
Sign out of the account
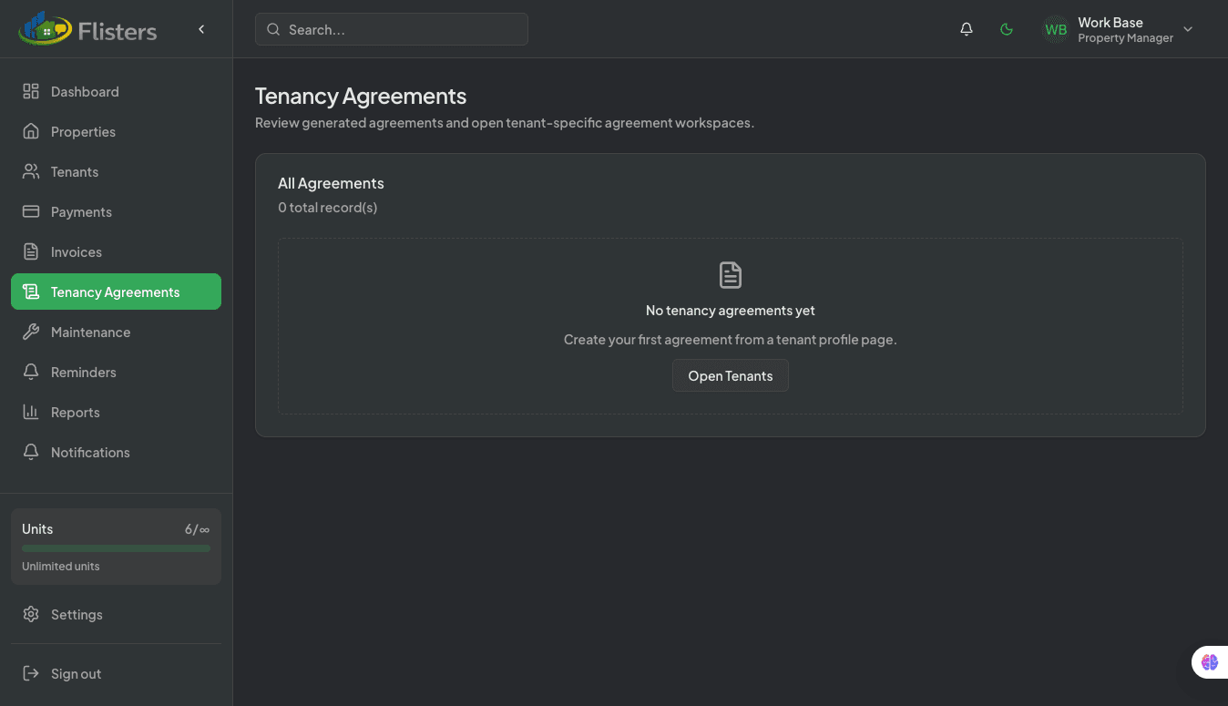[x=76, y=673]
